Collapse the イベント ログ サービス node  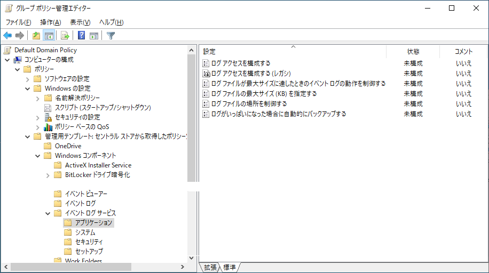tap(47, 213)
